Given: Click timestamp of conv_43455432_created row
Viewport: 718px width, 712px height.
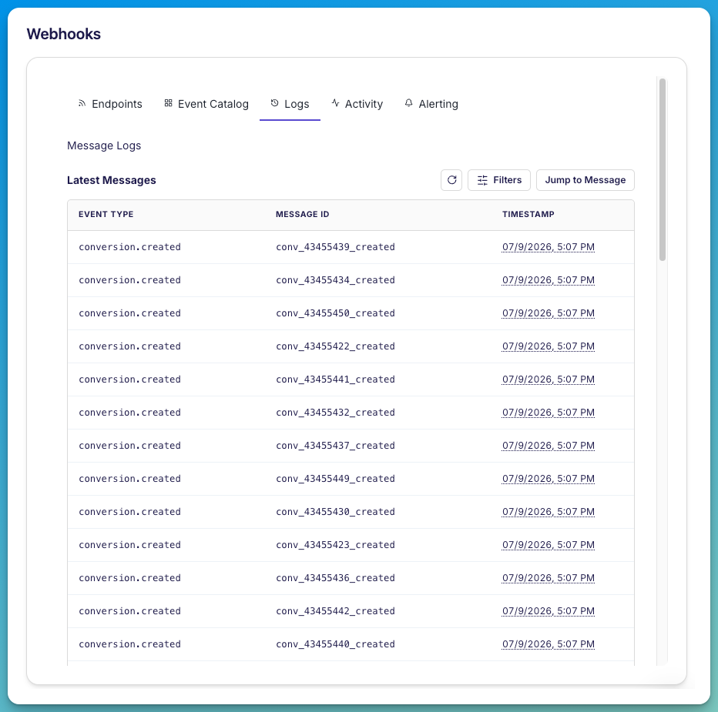Looking at the screenshot, I should click(x=548, y=413).
